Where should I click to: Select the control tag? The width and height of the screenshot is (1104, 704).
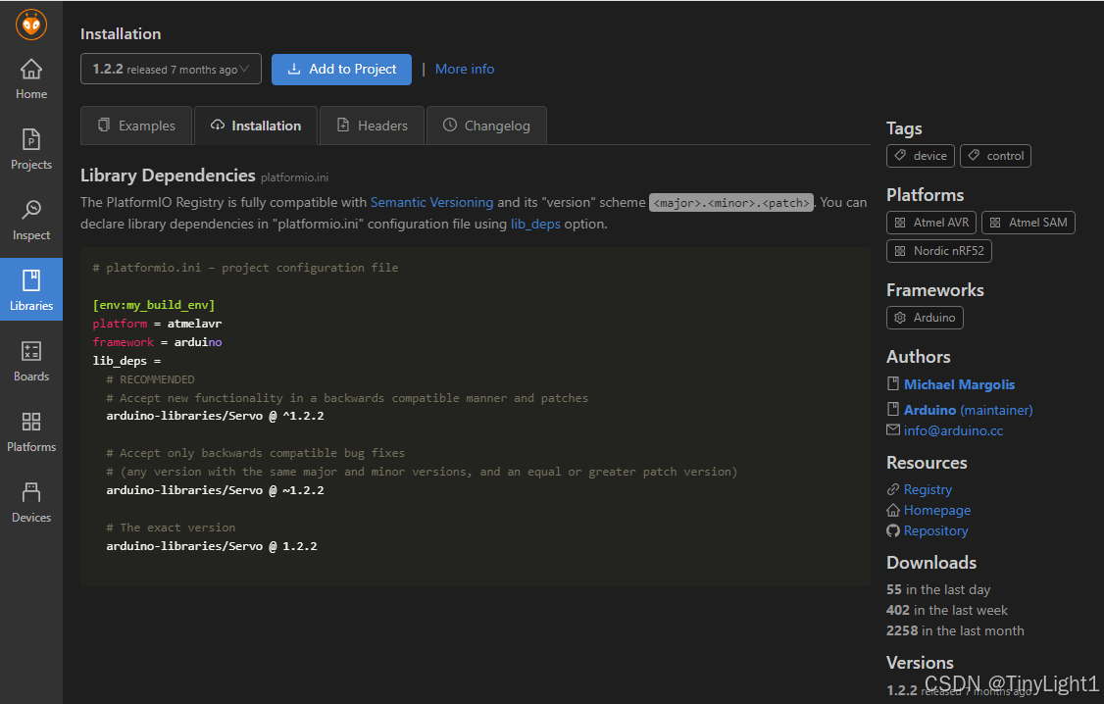click(995, 156)
